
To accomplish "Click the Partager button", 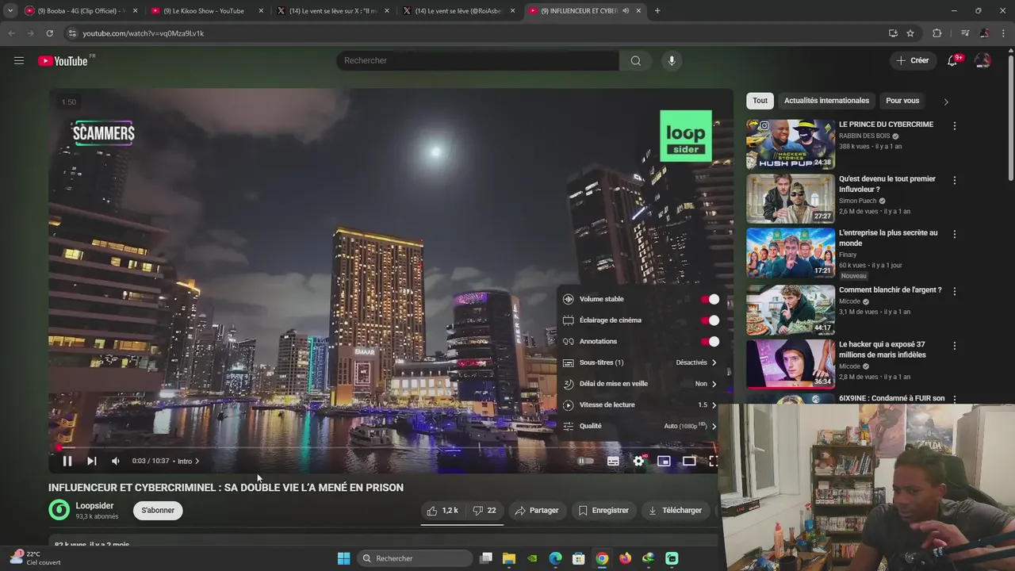I will tap(537, 511).
